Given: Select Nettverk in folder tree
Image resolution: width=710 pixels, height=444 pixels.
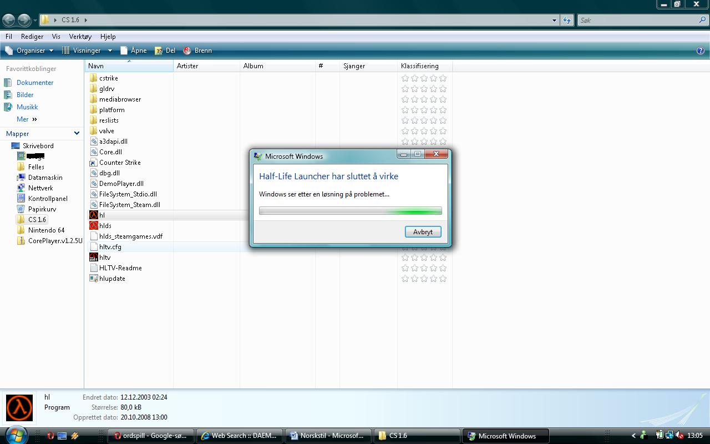Looking at the screenshot, I should (40, 188).
